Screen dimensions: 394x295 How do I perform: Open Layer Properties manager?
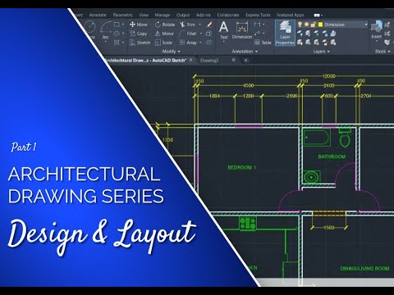pos(285,32)
